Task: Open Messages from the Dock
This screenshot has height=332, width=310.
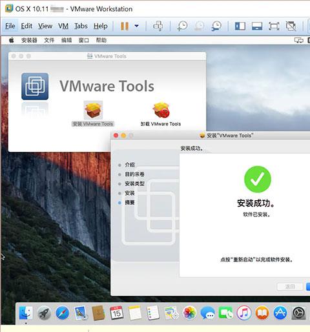Action: [207, 313]
